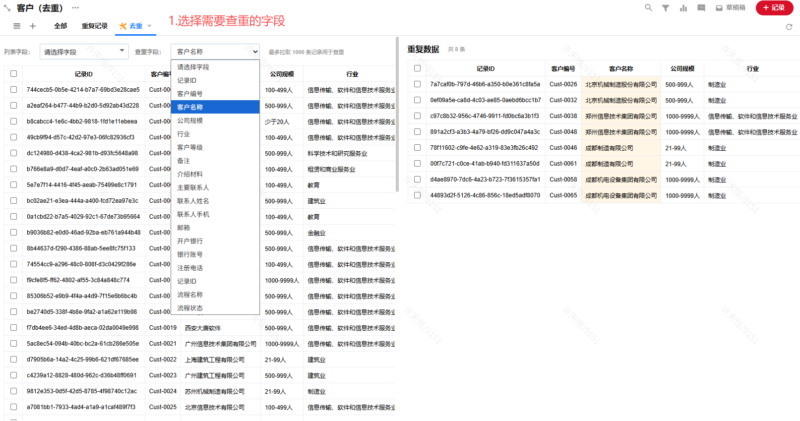Click the comment bubble icon
Viewport: 800px width, 421px height.
pos(701,8)
